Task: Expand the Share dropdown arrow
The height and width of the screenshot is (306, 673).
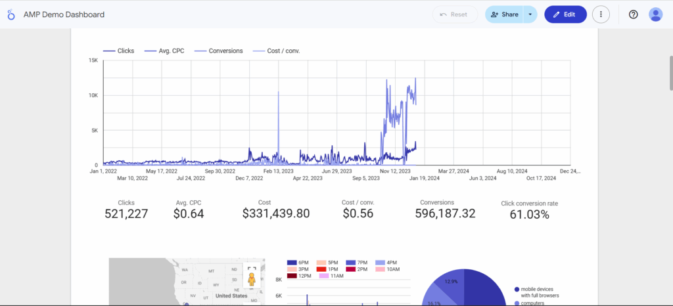Action: (x=530, y=14)
